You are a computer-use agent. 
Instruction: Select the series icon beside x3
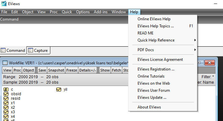[6, 112]
